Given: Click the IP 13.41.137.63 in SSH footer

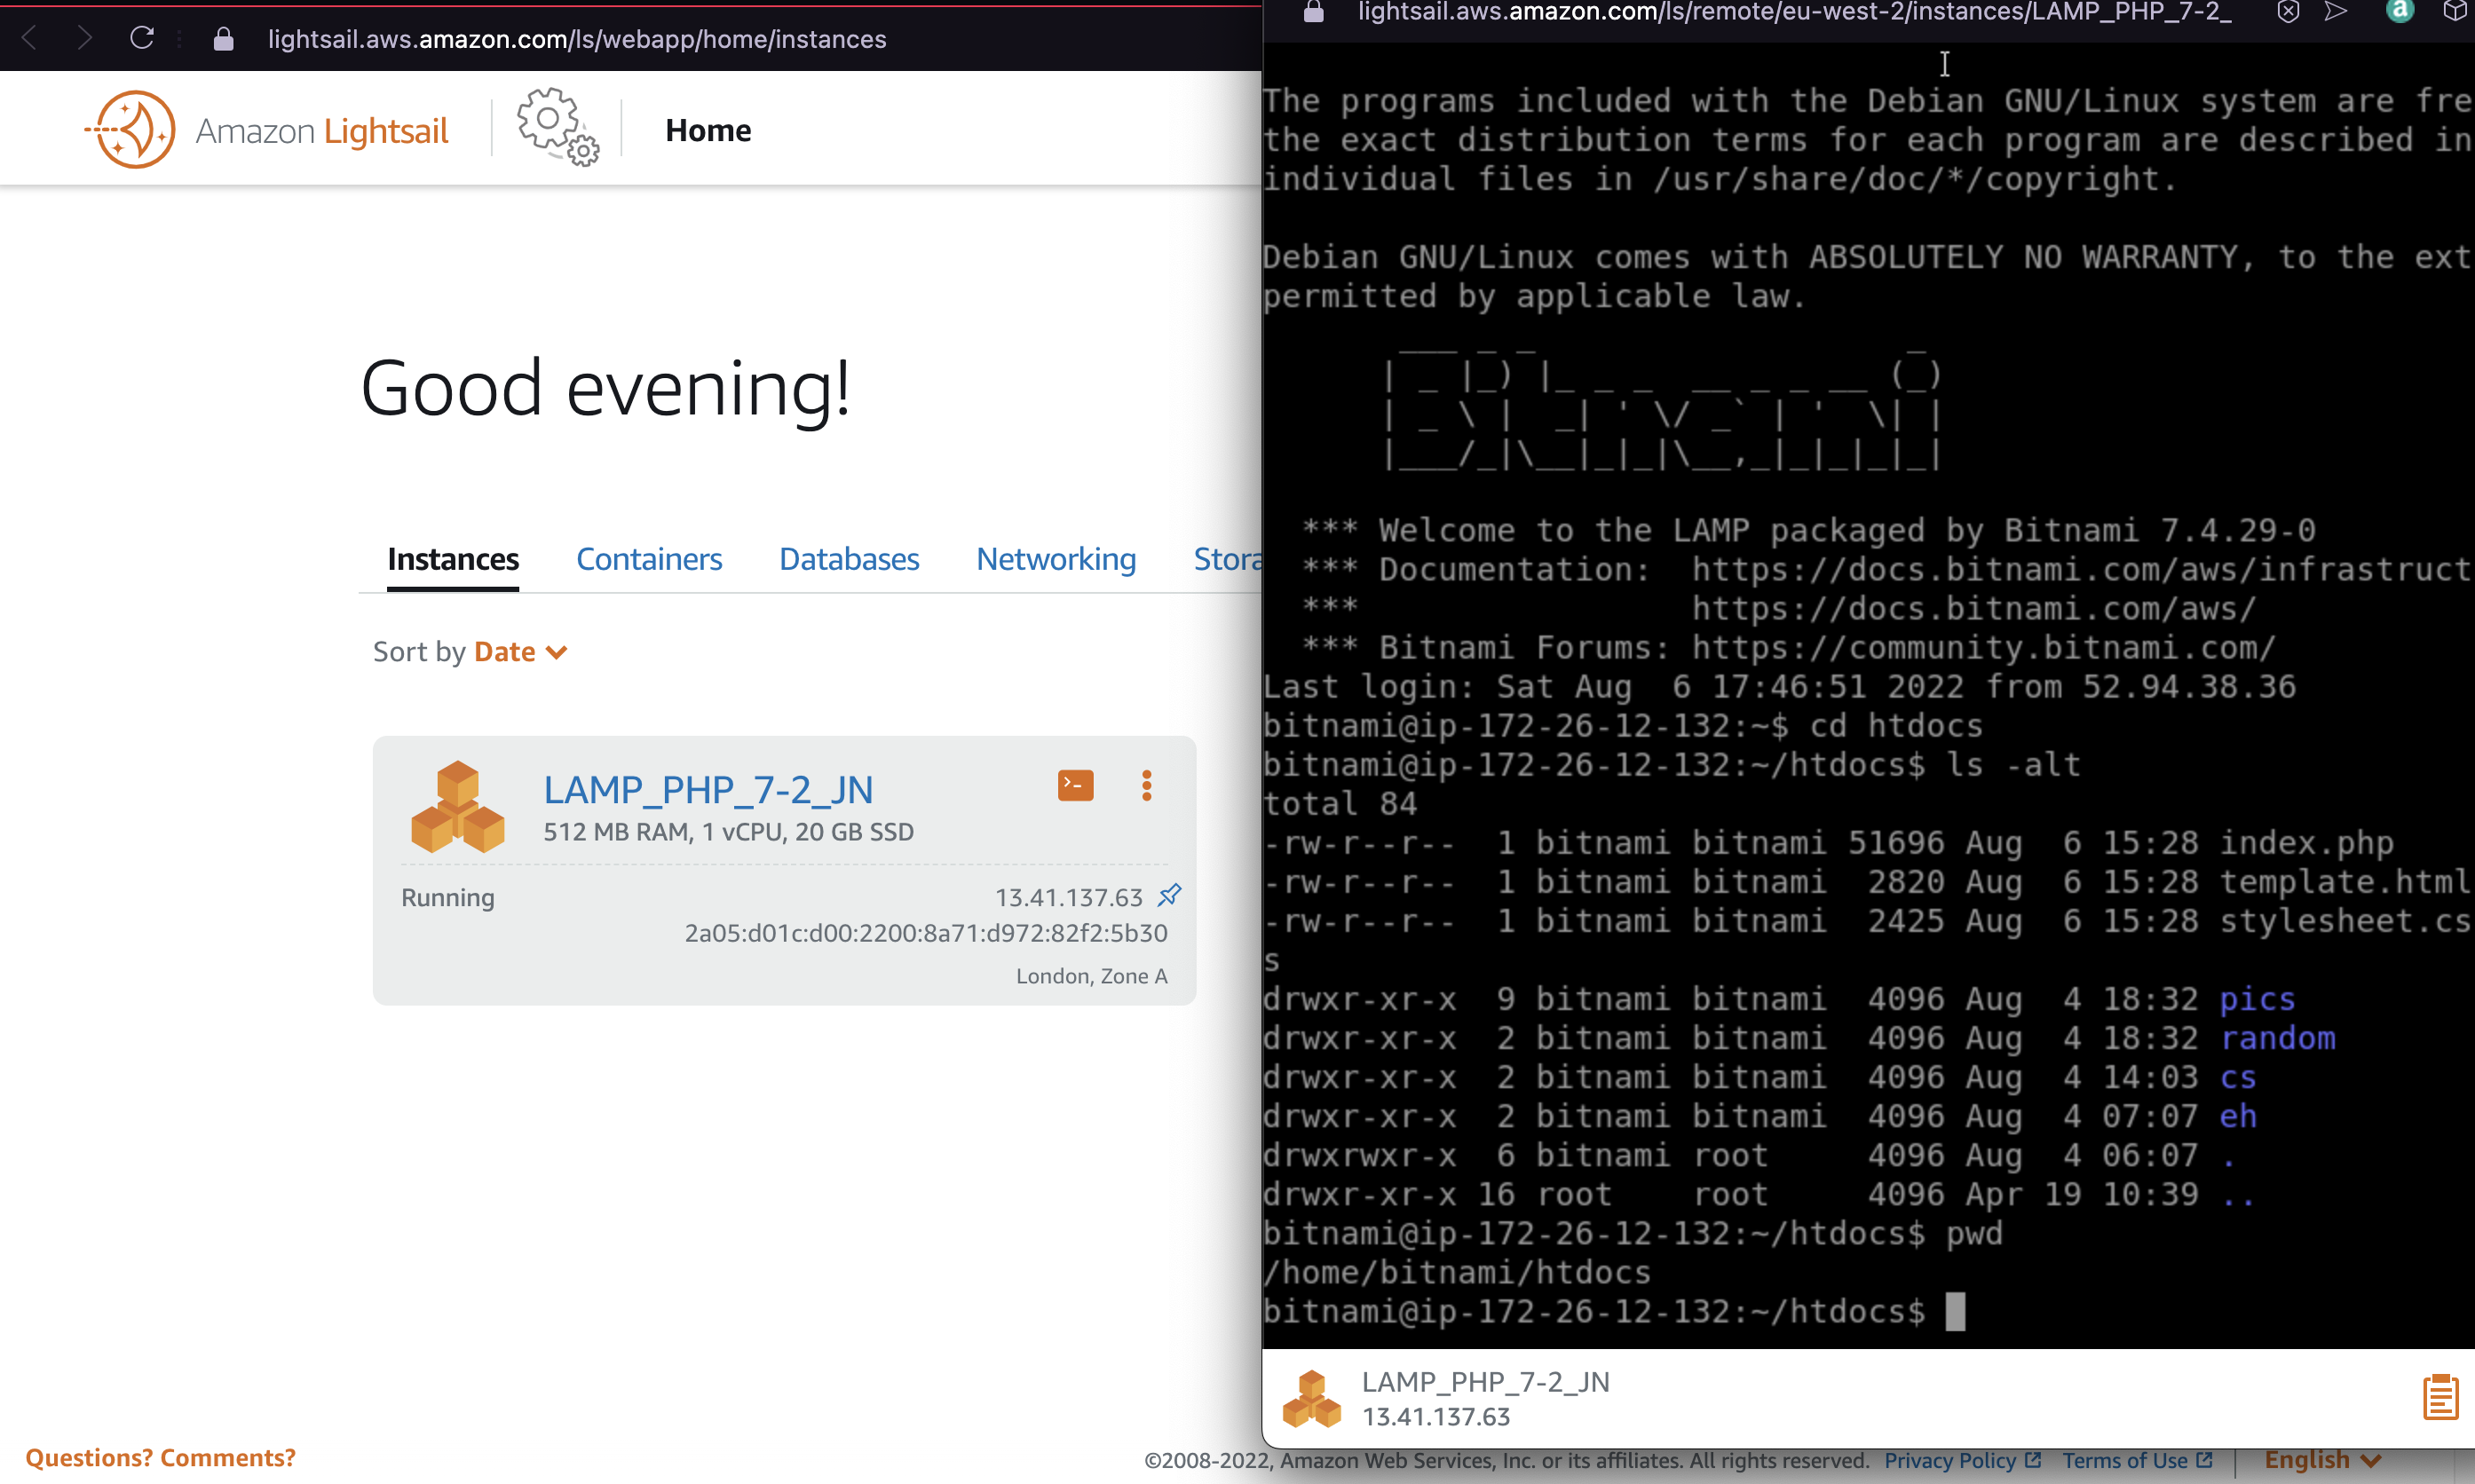Looking at the screenshot, I should (x=1436, y=1417).
